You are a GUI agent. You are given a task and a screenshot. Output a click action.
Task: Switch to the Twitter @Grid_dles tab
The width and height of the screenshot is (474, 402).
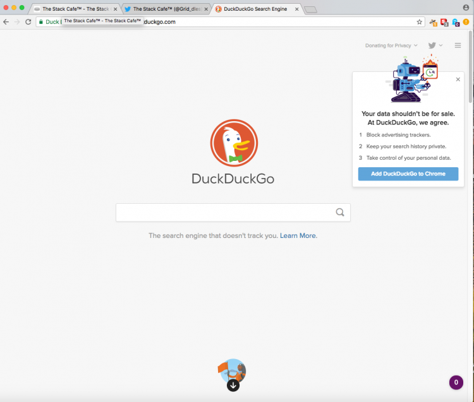[167, 9]
